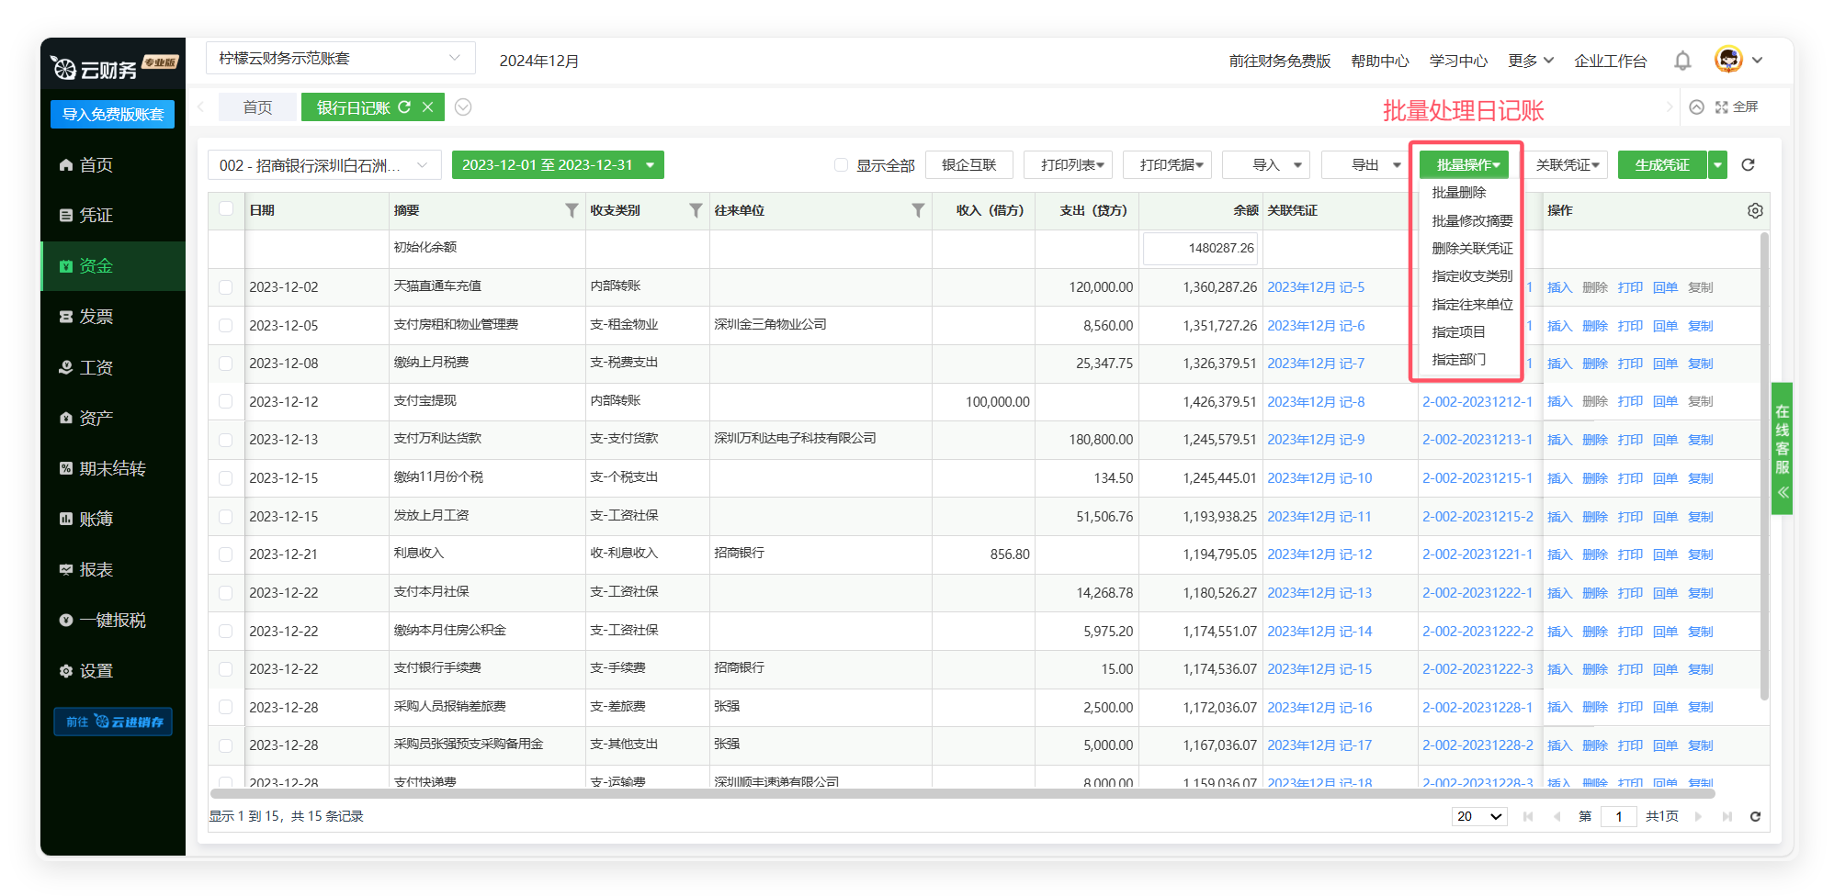Open voucher link 2023年12月 记-9

pos(1316,440)
